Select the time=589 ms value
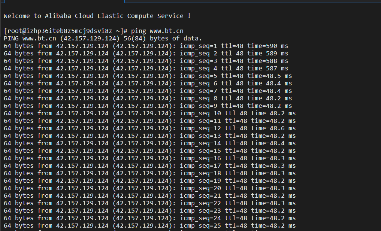This screenshot has height=231, width=381. point(267,54)
